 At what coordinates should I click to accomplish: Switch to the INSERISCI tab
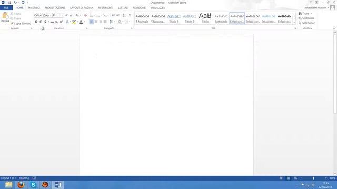pyautogui.click(x=34, y=8)
